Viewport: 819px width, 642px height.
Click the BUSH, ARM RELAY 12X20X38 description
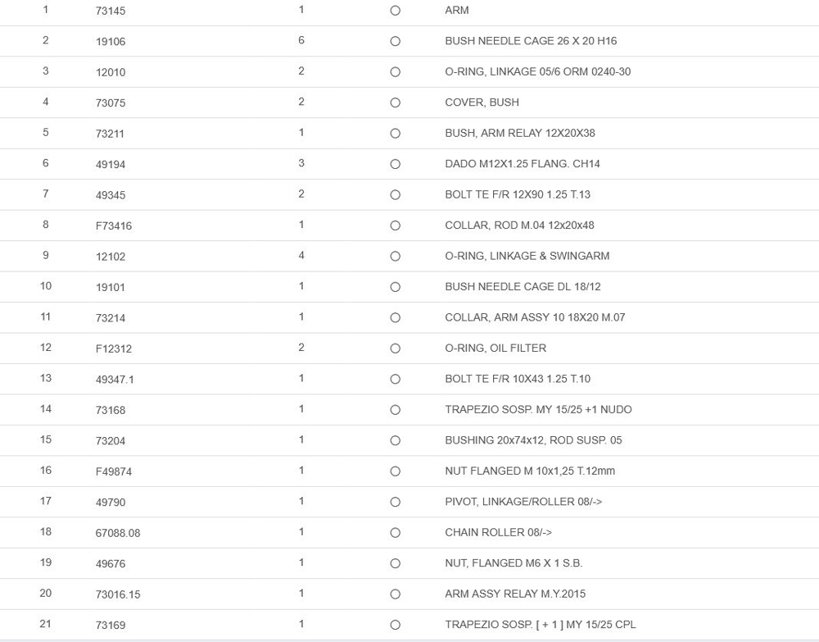tap(519, 133)
